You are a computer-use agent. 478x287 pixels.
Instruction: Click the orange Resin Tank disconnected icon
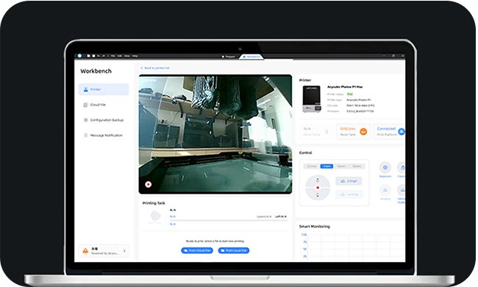click(x=363, y=132)
